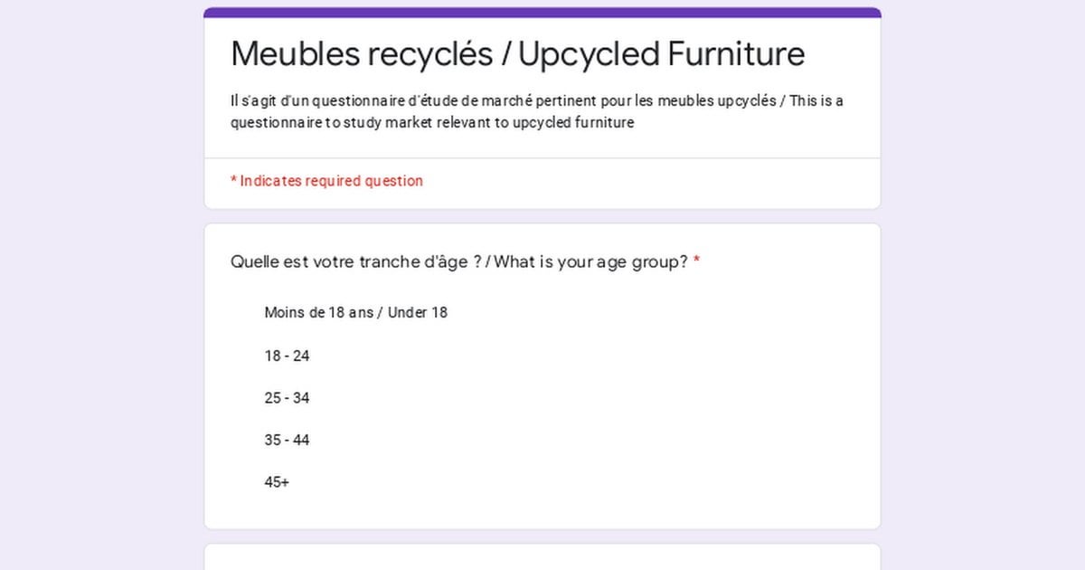Click the 'Indicates required question' notice
Image resolution: width=1085 pixels, height=570 pixels.
click(x=331, y=181)
